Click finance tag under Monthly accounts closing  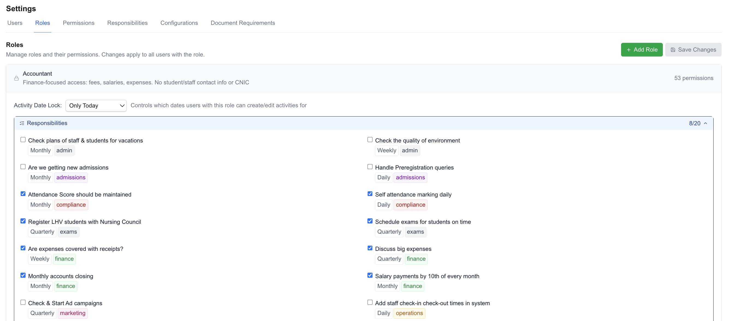pyautogui.click(x=66, y=286)
